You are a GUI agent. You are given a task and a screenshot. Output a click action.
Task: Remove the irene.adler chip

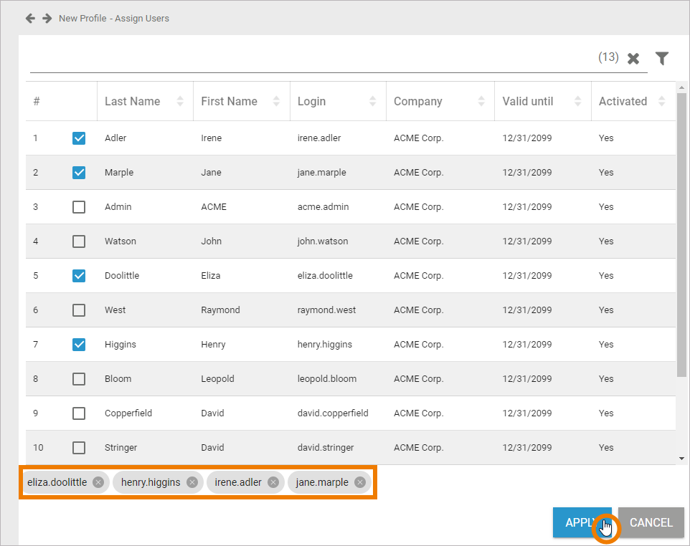(273, 482)
